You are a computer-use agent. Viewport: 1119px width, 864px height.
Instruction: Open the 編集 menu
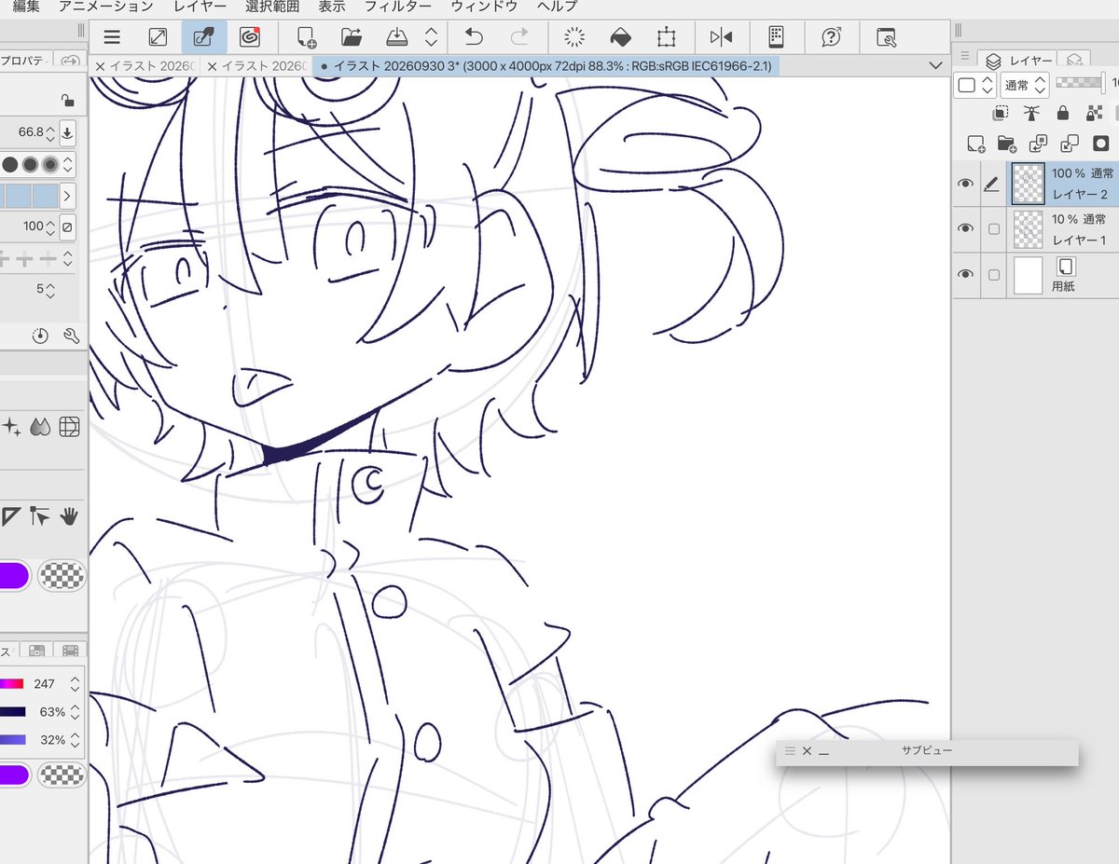(x=26, y=7)
